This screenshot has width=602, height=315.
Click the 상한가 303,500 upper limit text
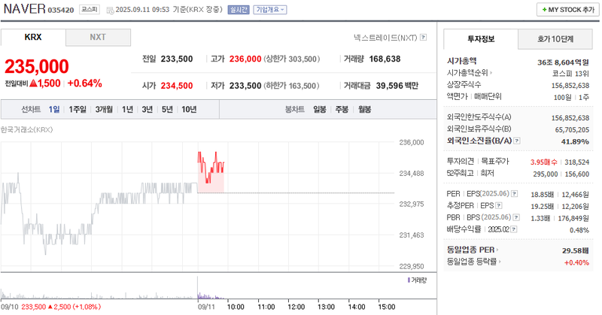pyautogui.click(x=292, y=59)
